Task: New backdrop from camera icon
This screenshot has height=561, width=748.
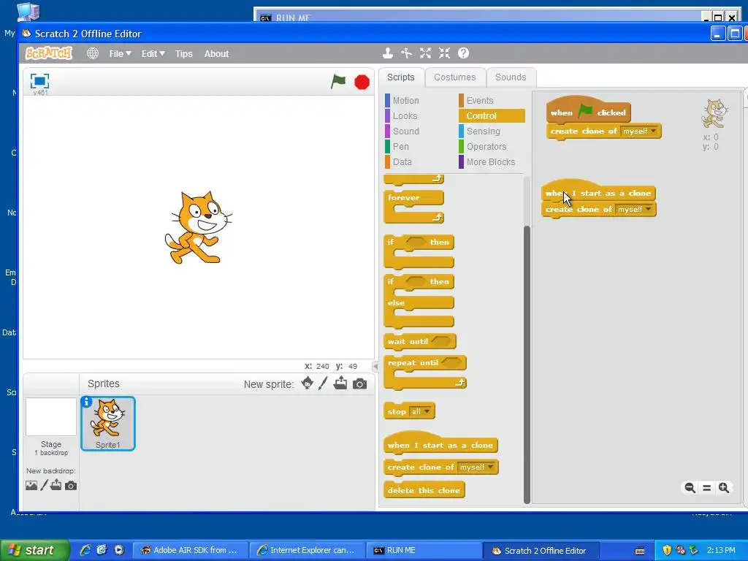Action: [x=71, y=486]
